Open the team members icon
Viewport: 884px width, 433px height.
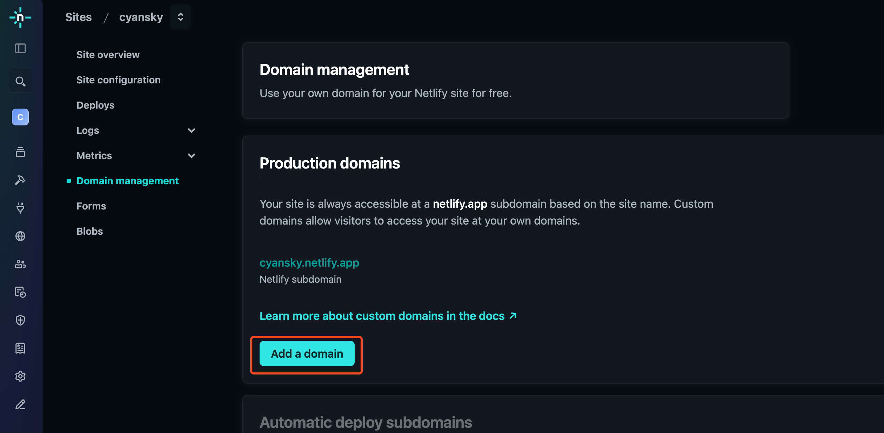20,264
